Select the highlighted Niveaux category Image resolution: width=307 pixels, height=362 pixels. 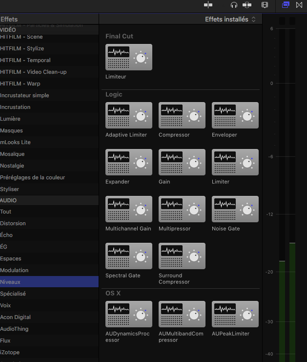click(x=49, y=282)
